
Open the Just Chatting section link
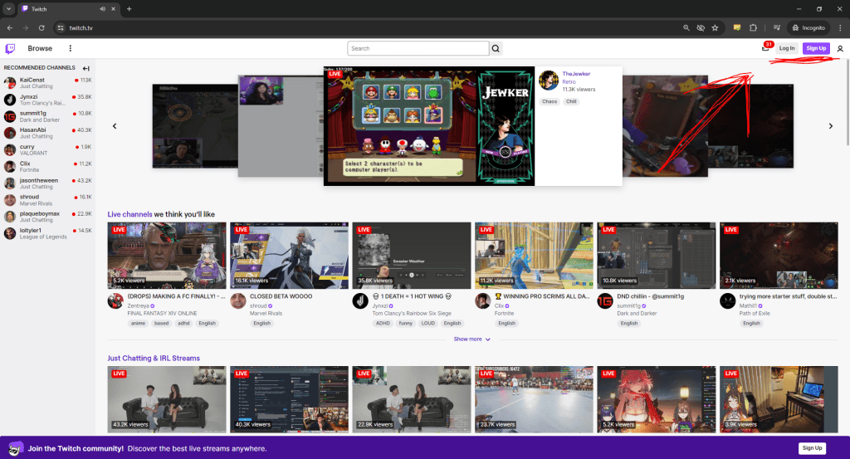154,358
